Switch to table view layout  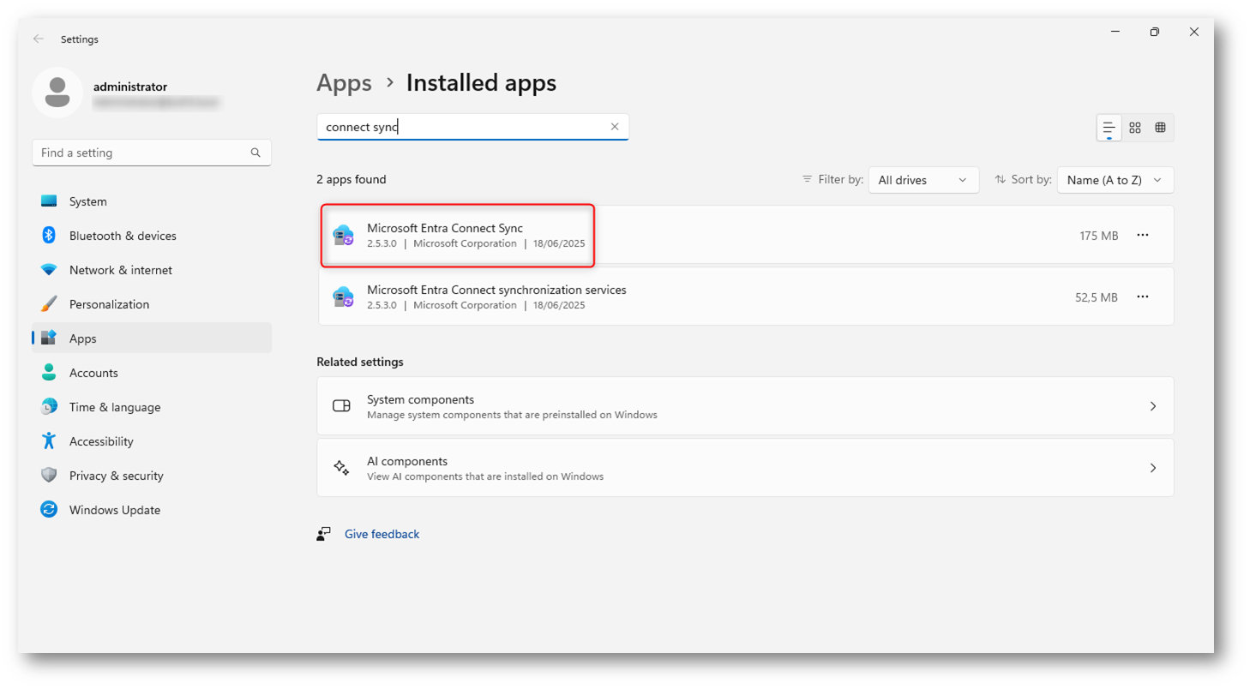(1160, 128)
